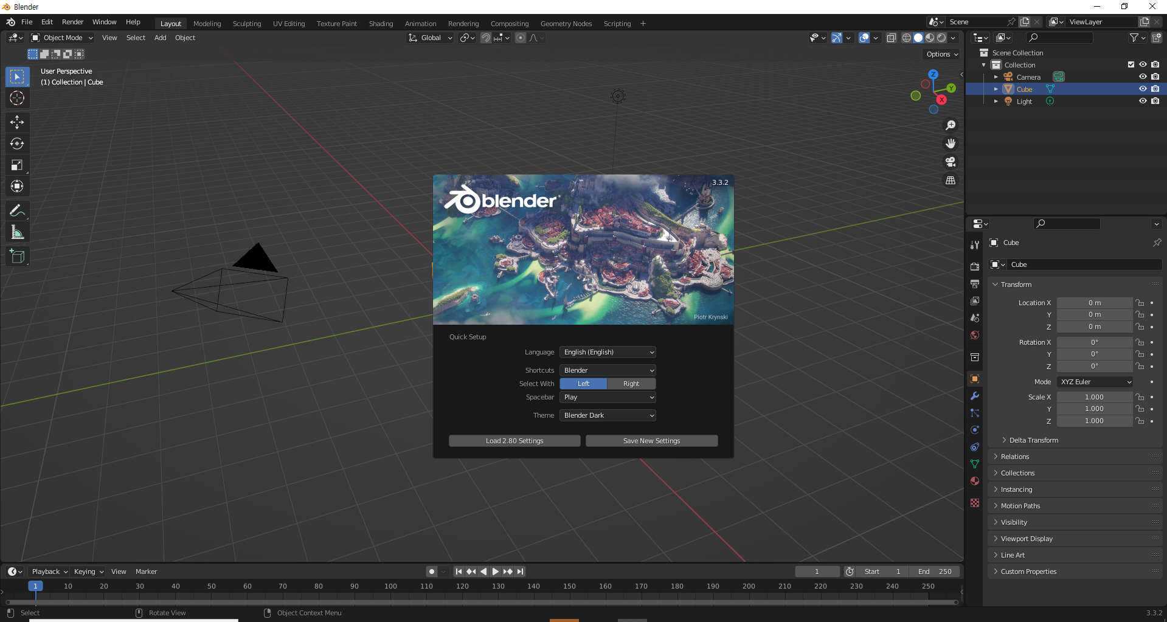Open the Theme dropdown
This screenshot has width=1167, height=622.
(608, 415)
